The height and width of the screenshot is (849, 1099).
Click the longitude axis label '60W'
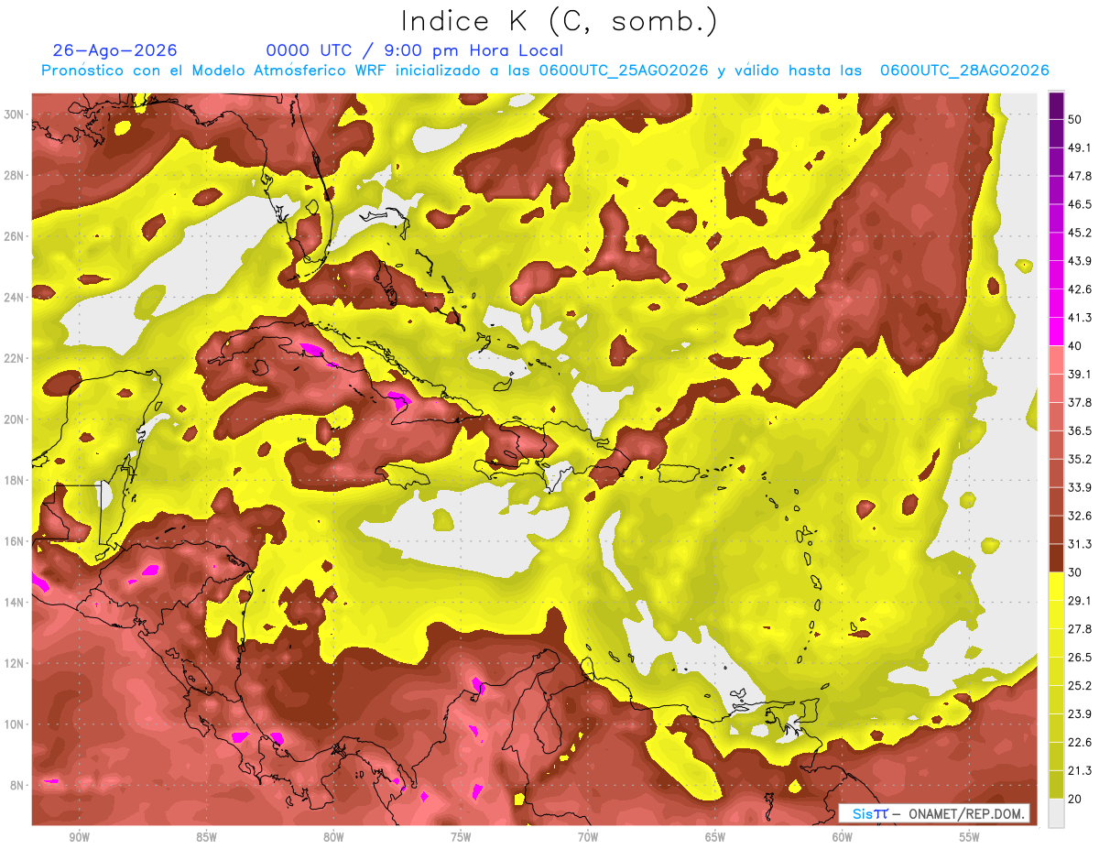[843, 837]
